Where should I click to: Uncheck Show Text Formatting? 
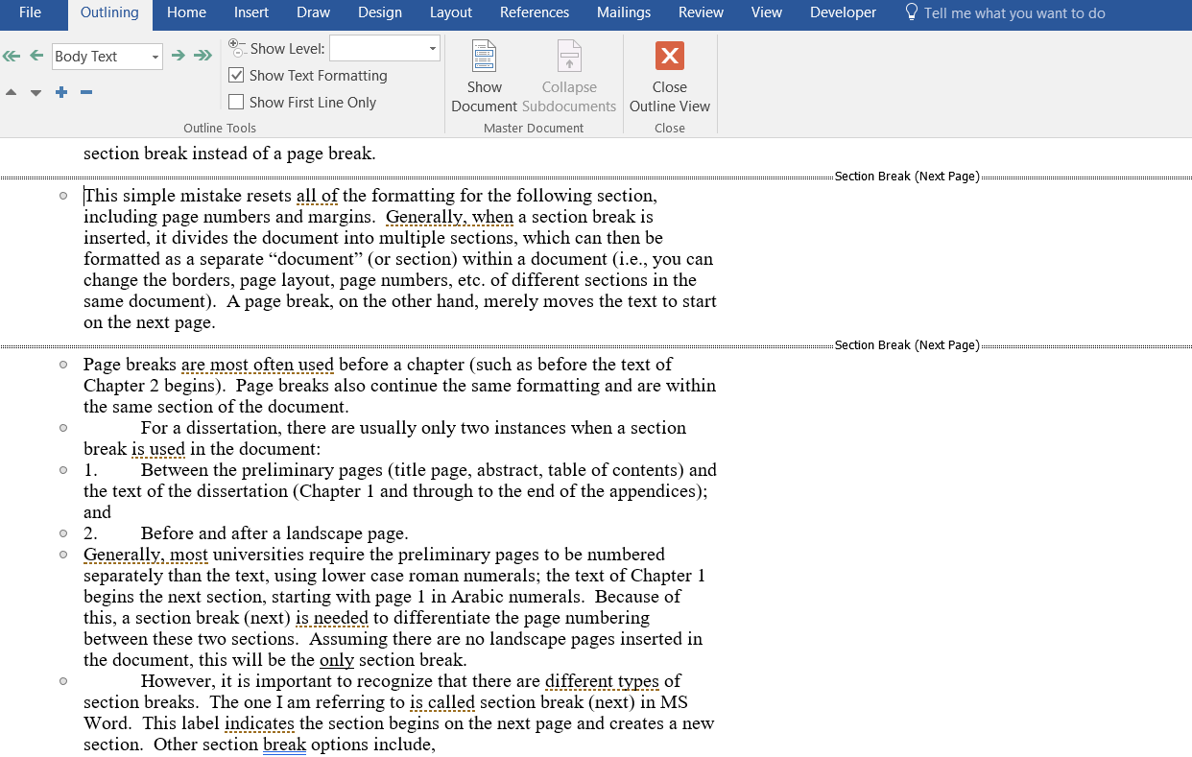(237, 76)
